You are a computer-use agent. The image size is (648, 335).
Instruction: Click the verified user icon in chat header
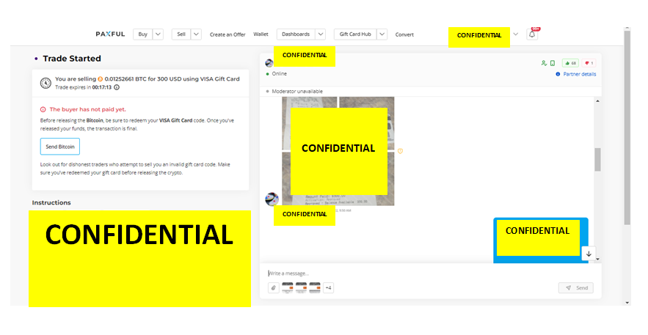pos(544,63)
